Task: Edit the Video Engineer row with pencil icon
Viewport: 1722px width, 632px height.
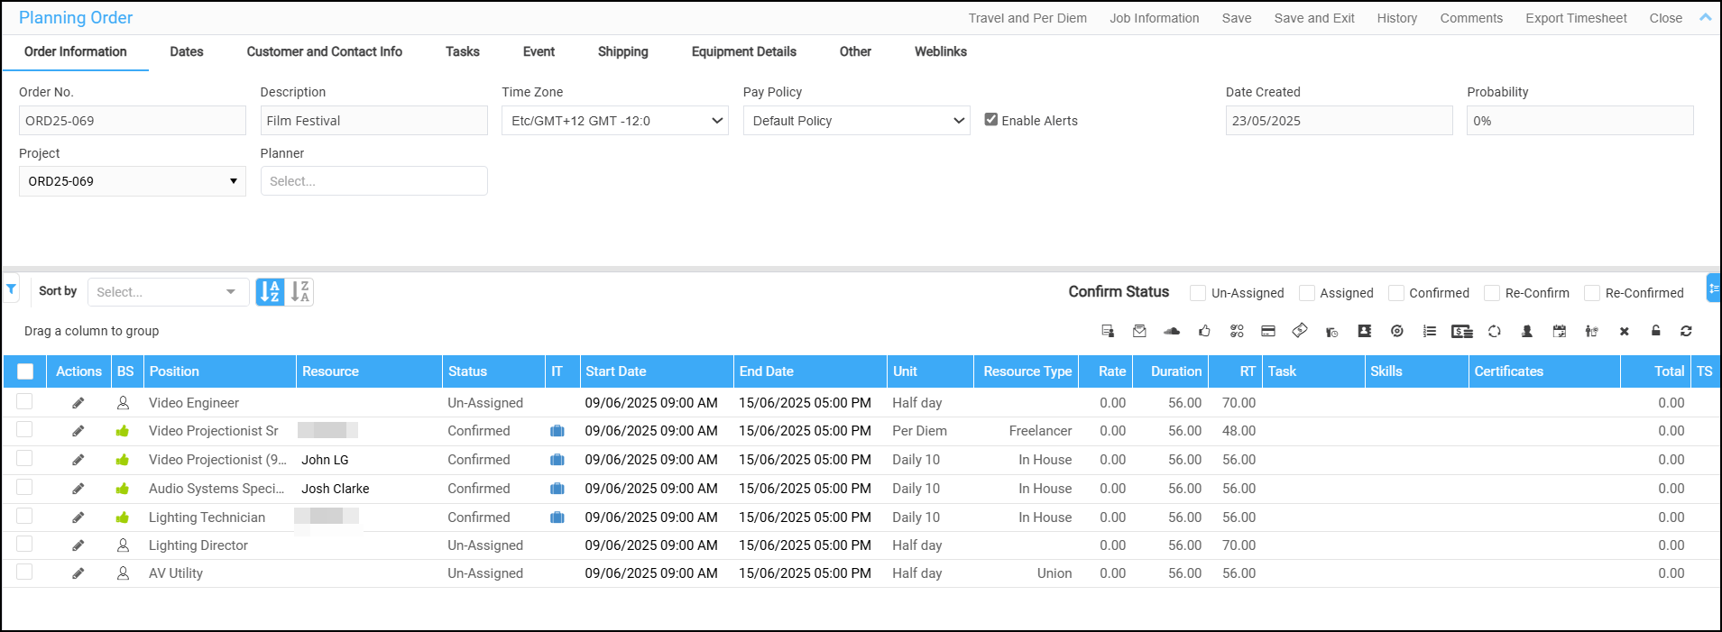Action: tap(78, 403)
